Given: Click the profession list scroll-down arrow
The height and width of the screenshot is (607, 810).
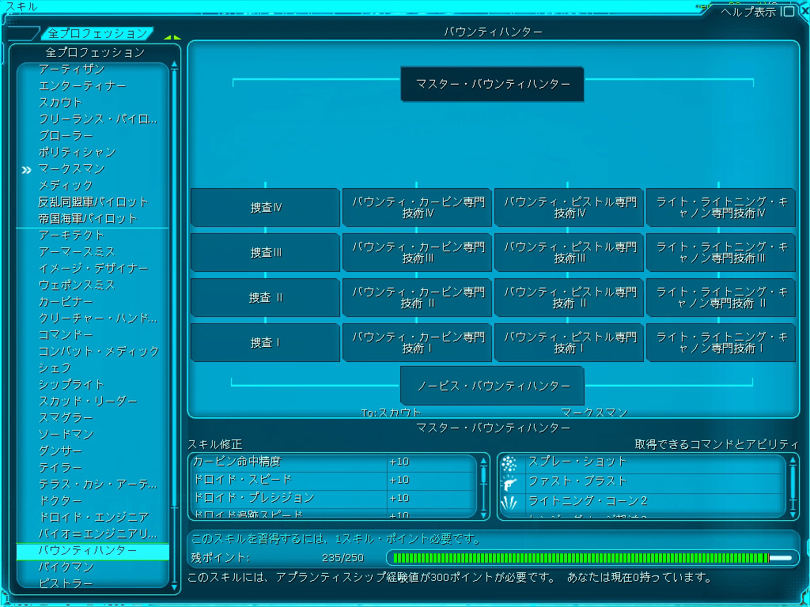Looking at the screenshot, I should point(174,587).
